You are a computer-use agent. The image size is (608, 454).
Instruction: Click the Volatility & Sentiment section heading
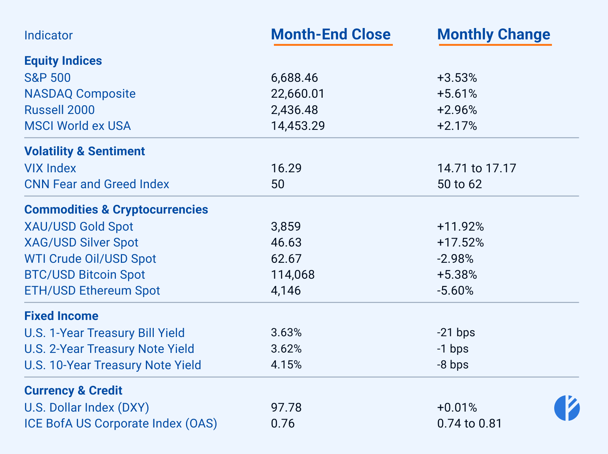[84, 151]
